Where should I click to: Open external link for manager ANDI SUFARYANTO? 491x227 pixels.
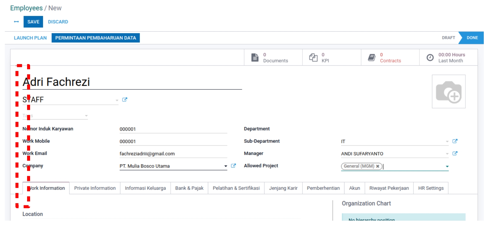pyautogui.click(x=455, y=154)
